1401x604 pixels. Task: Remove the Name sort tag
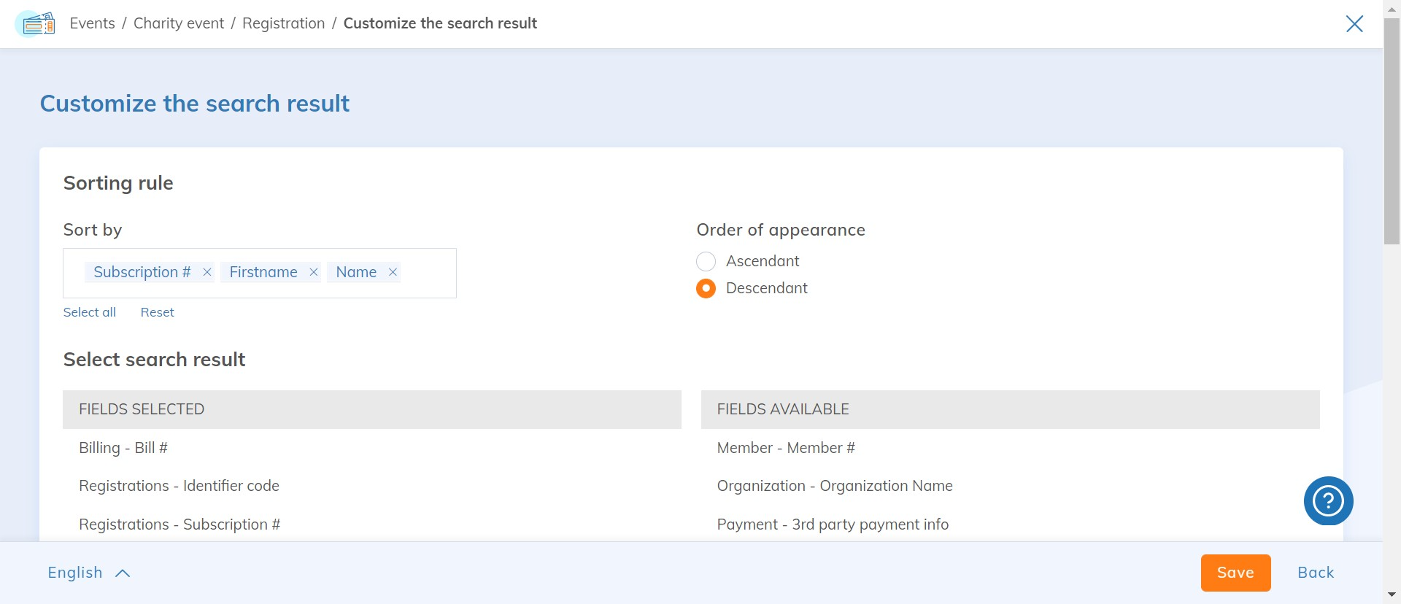pos(393,272)
